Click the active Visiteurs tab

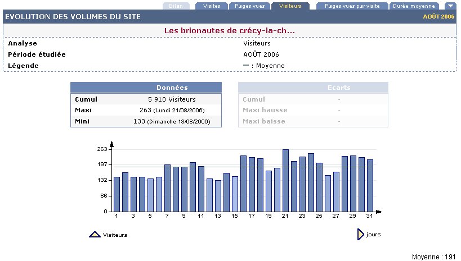(x=290, y=6)
